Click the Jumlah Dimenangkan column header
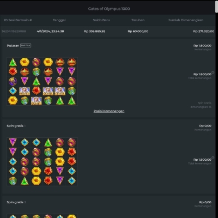The width and height of the screenshot is (218, 218). 186,20
